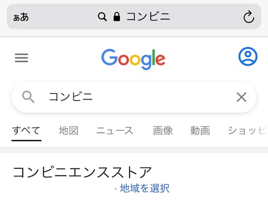Focus the コンビニ search input field
Image resolution: width=268 pixels, height=203 pixels.
pos(134,97)
